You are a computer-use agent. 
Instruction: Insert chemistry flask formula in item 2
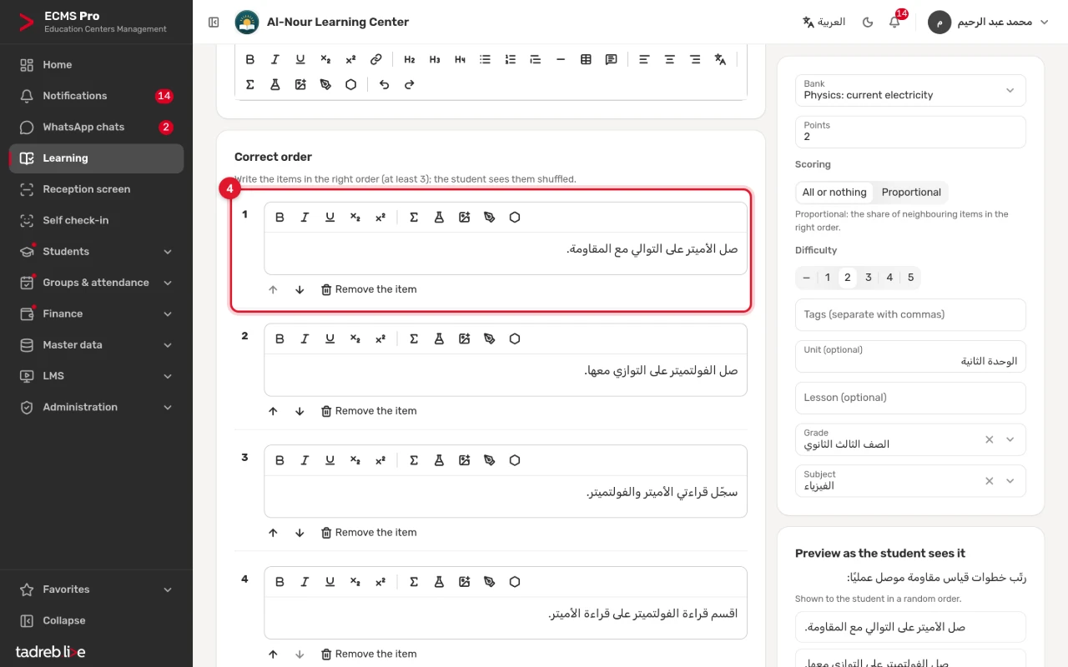439,339
